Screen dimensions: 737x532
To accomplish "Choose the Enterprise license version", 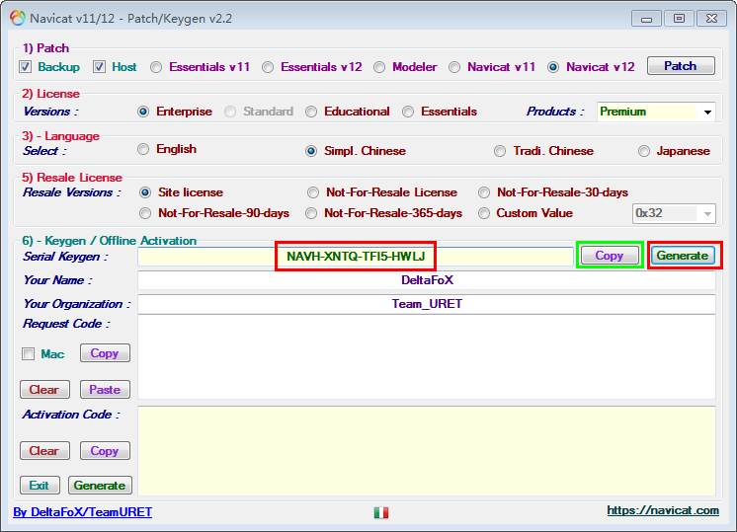I will (143, 112).
